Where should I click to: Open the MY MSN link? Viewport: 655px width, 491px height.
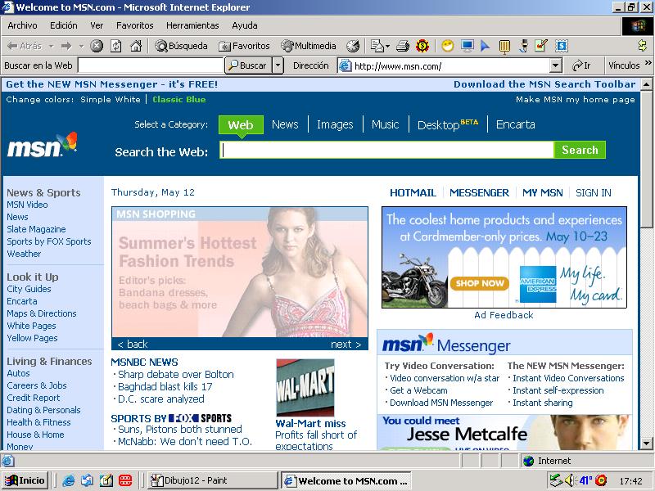[x=542, y=193]
